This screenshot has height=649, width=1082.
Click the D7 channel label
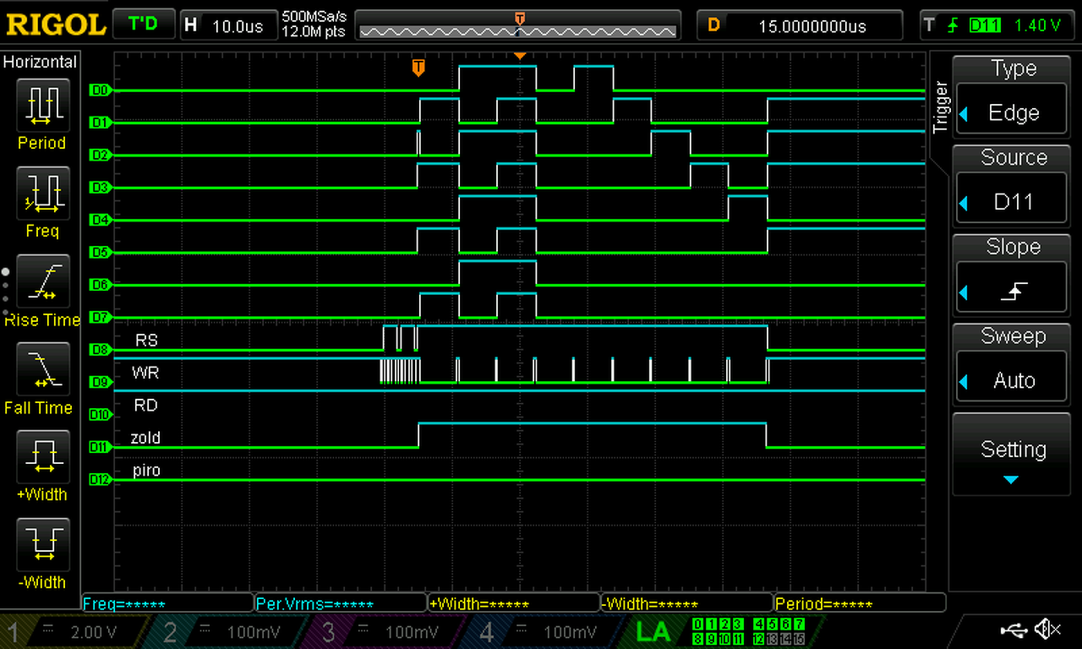pyautogui.click(x=99, y=317)
